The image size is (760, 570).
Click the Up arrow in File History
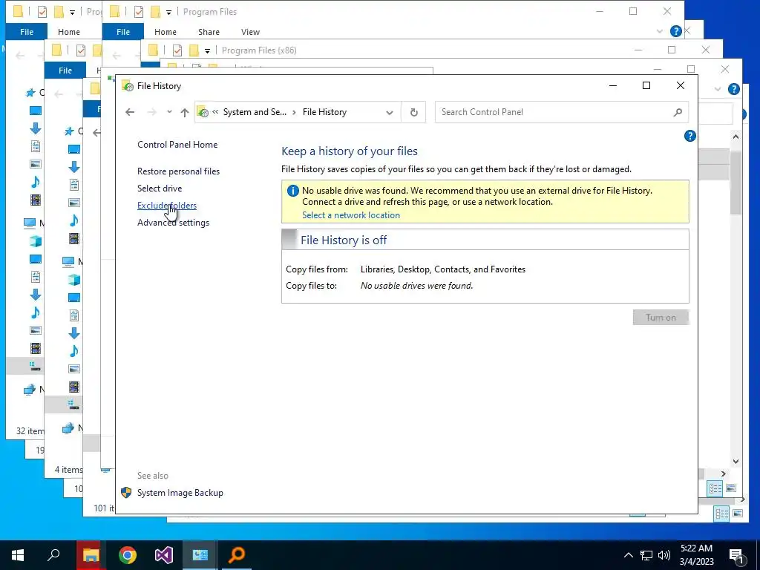click(x=184, y=112)
